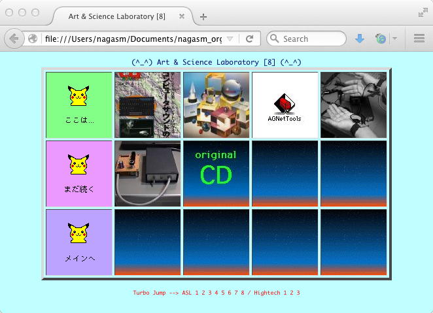Open the Japanese book cover thumbnail

tap(148, 105)
